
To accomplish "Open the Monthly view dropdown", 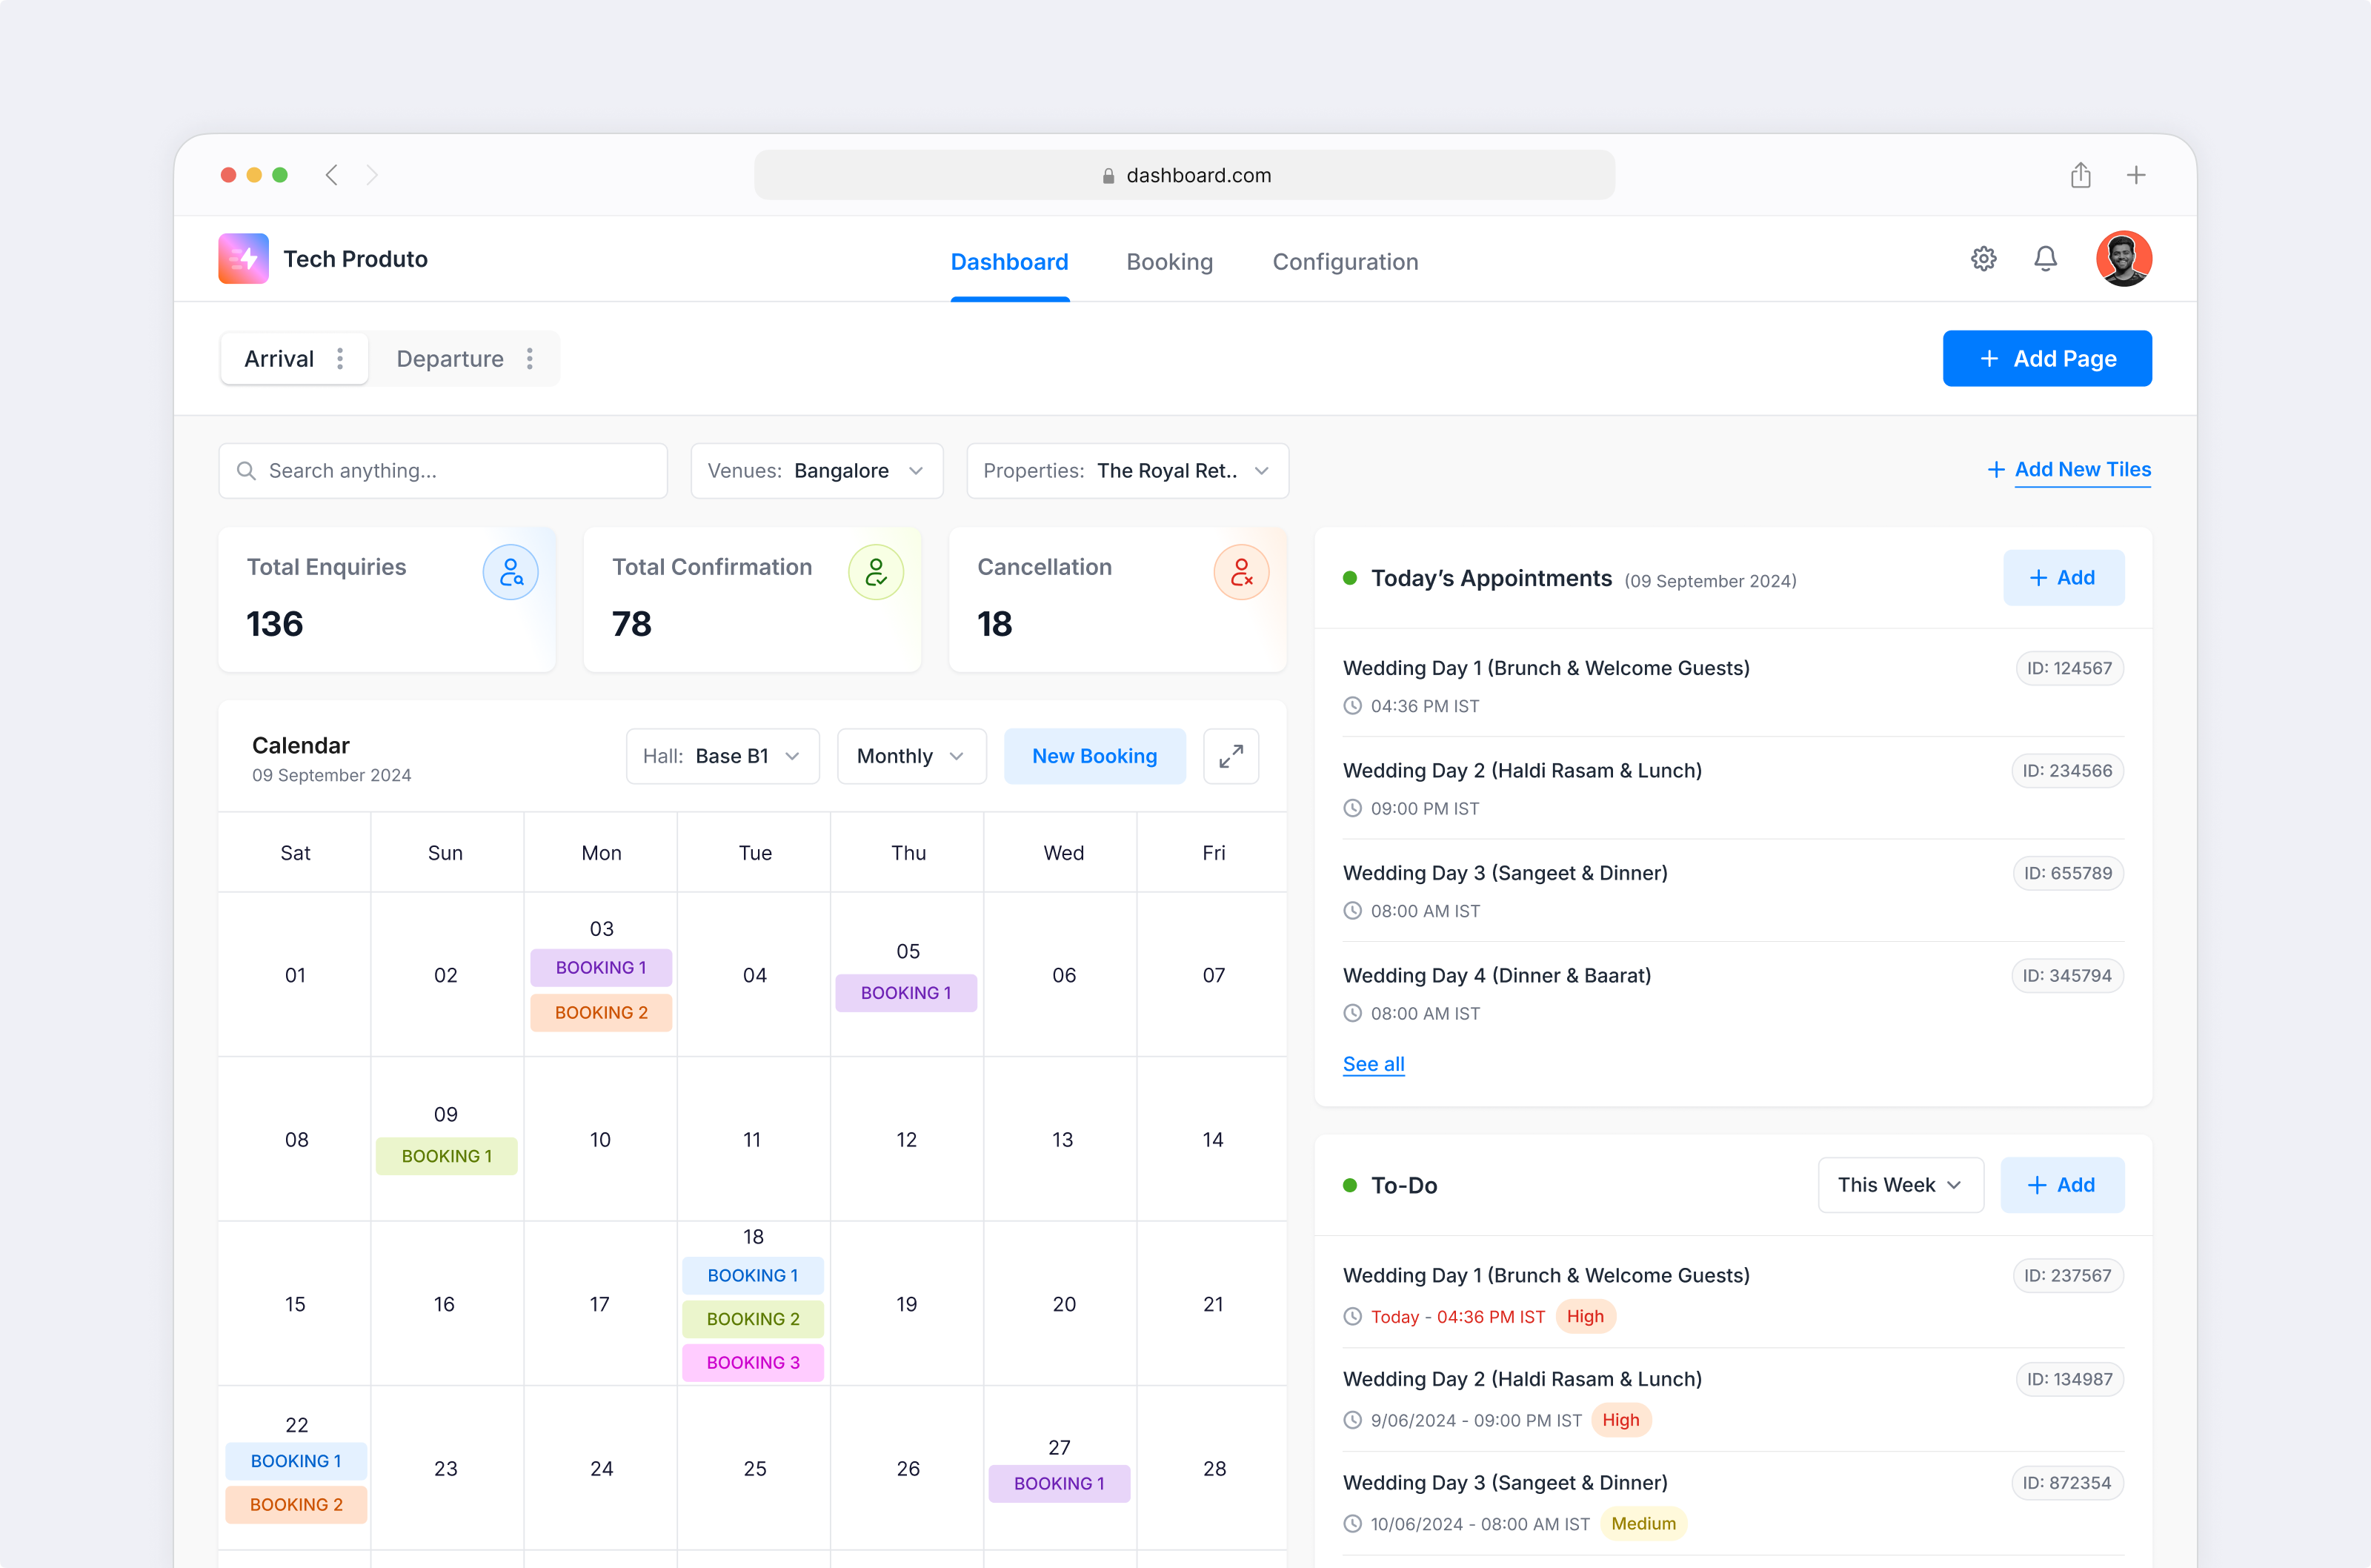I will pos(910,756).
